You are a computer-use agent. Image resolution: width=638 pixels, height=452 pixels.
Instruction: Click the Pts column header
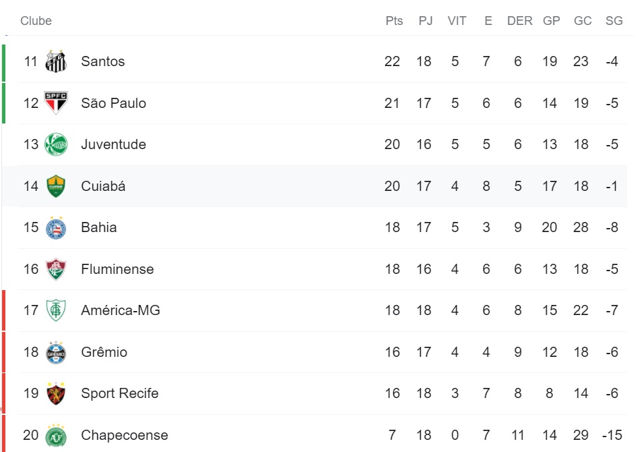(395, 21)
